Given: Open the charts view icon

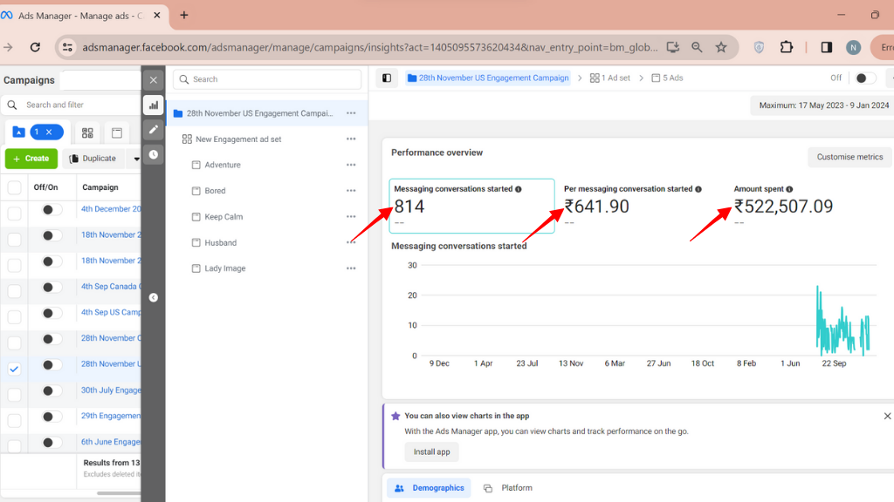Looking at the screenshot, I should [x=154, y=105].
